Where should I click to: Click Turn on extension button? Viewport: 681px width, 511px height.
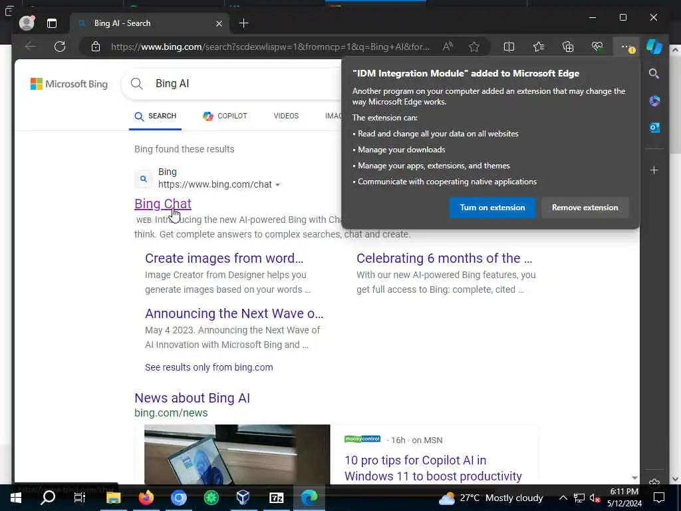[492, 208]
